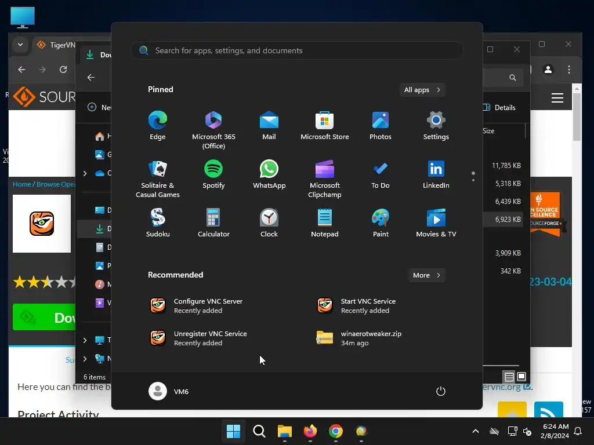
Task: Open clock and date 6:24 AM
Action: [555, 431]
